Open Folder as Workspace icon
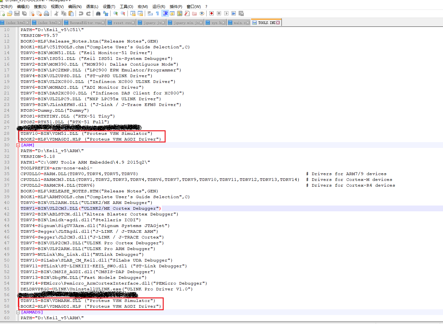 tap(194, 13)
